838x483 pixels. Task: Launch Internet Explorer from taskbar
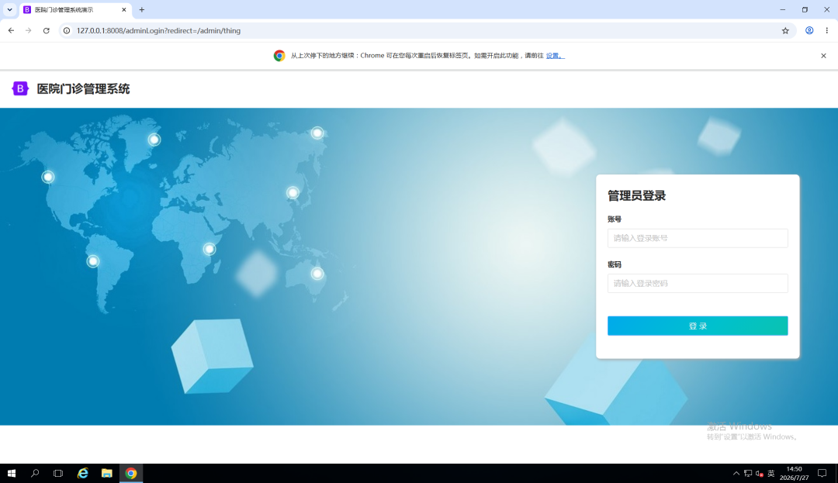click(x=83, y=474)
